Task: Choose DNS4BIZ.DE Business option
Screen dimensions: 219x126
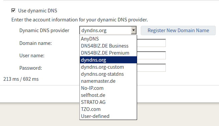Action: [x=108, y=46]
